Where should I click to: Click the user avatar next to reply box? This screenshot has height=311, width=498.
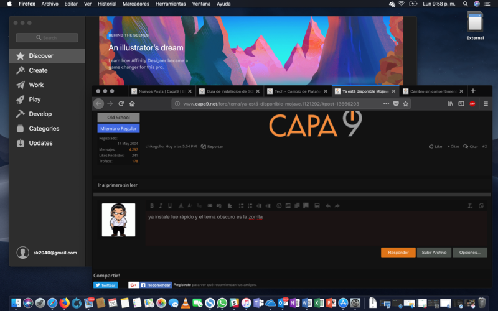[x=118, y=220]
